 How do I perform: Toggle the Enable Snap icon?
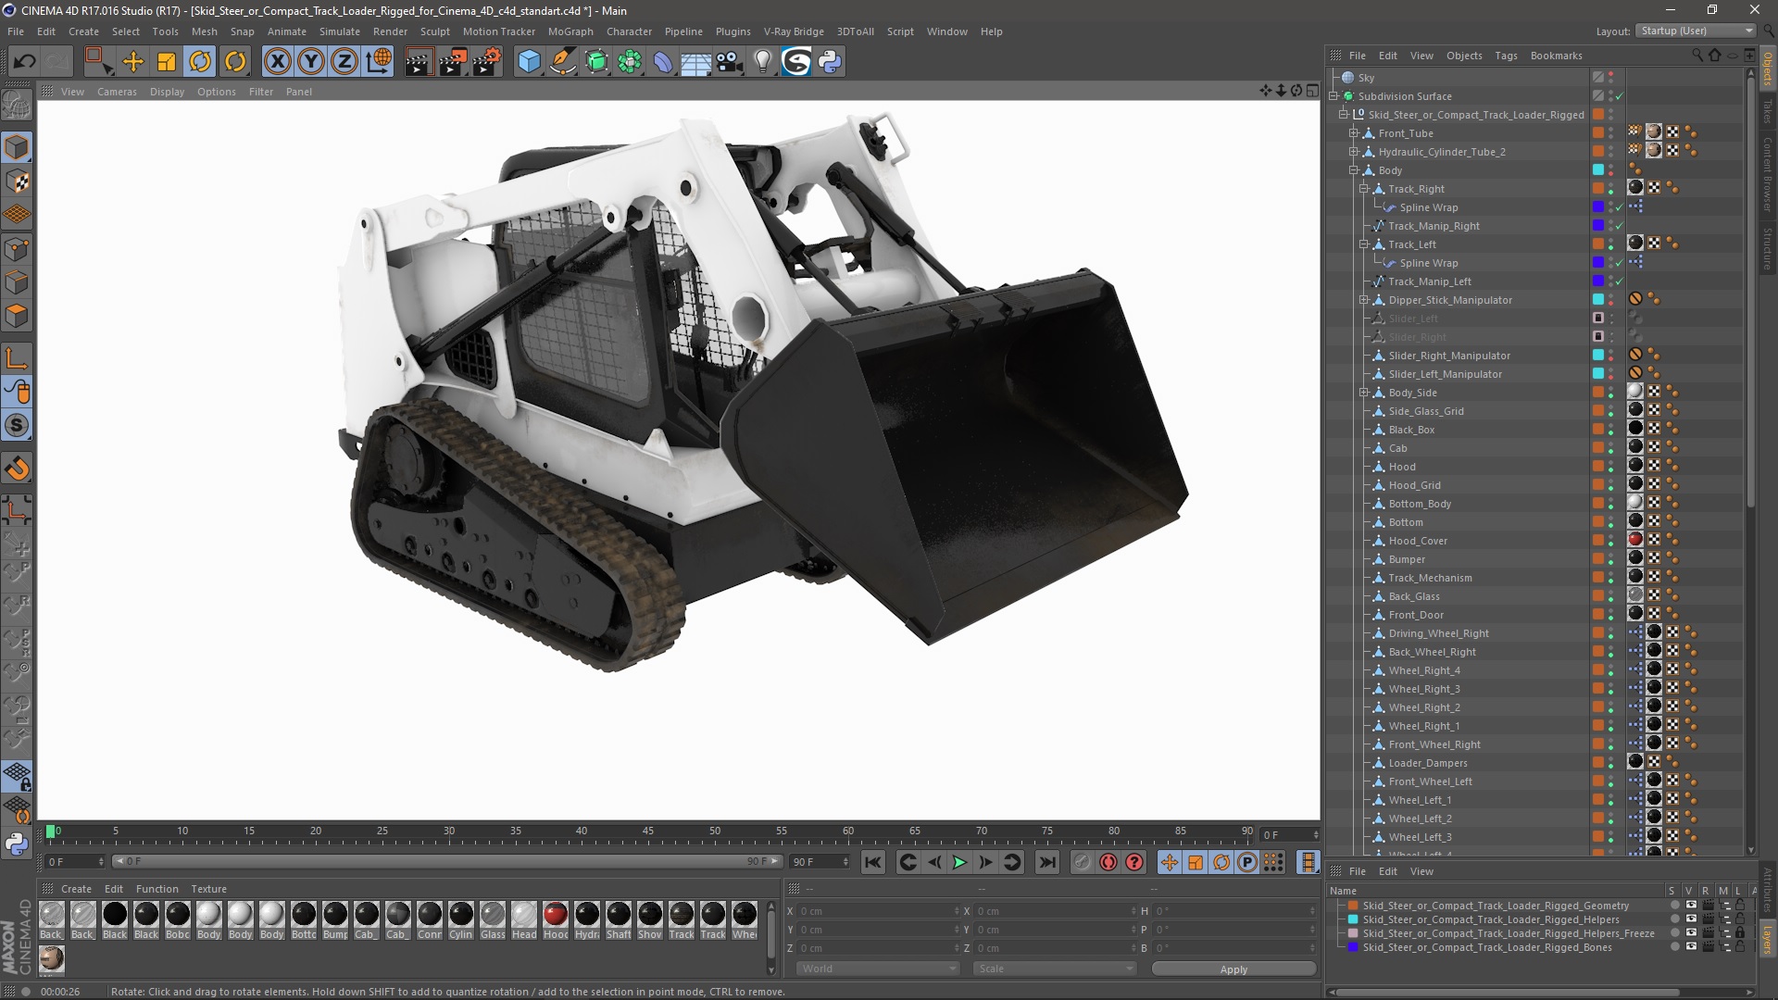point(17,426)
